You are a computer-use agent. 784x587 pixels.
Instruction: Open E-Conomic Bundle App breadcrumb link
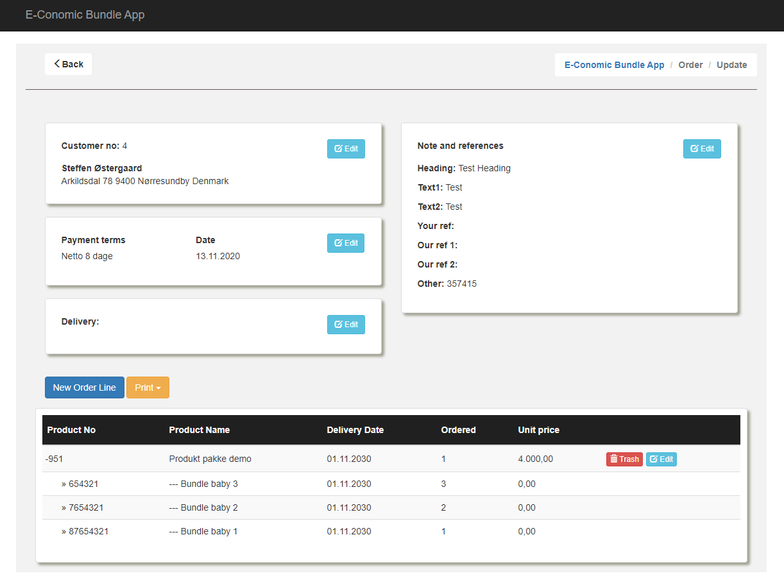(614, 65)
